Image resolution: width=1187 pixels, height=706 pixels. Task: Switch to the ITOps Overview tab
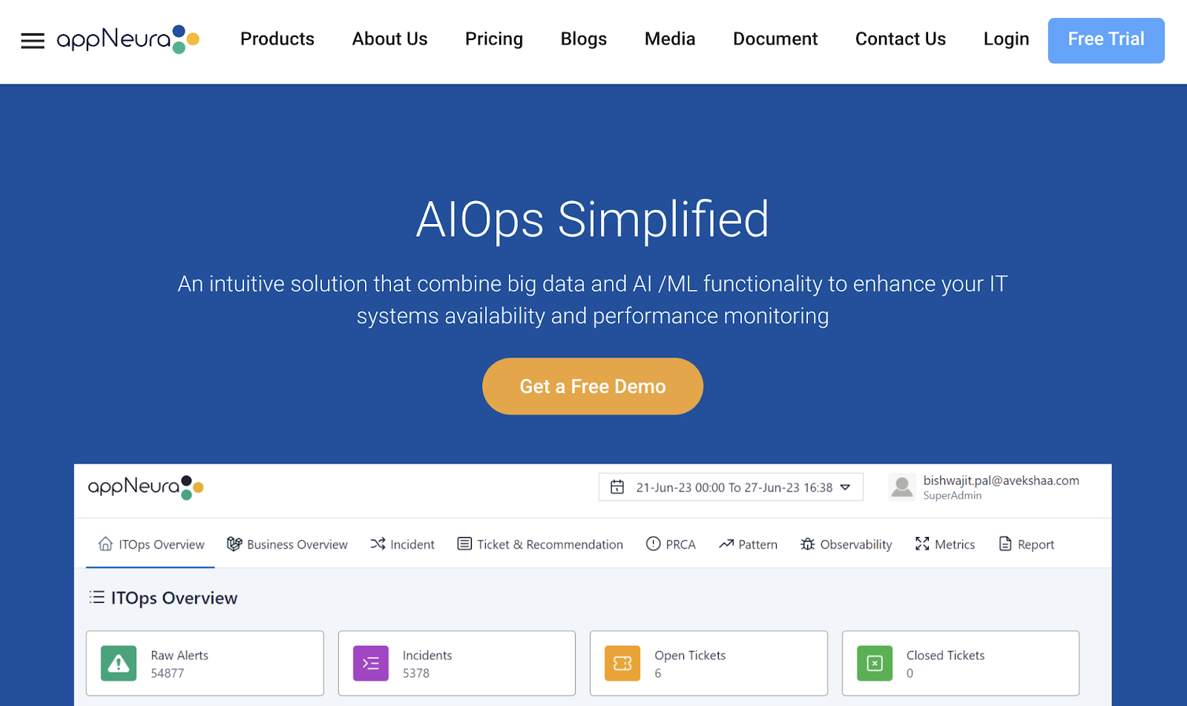151,544
